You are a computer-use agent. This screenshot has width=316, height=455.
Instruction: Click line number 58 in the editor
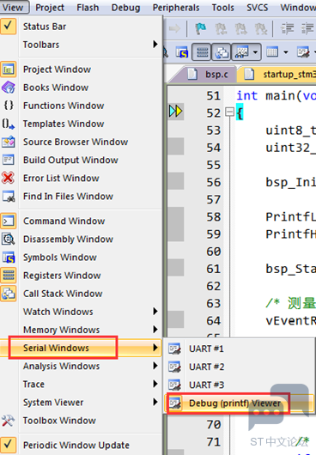tap(214, 216)
